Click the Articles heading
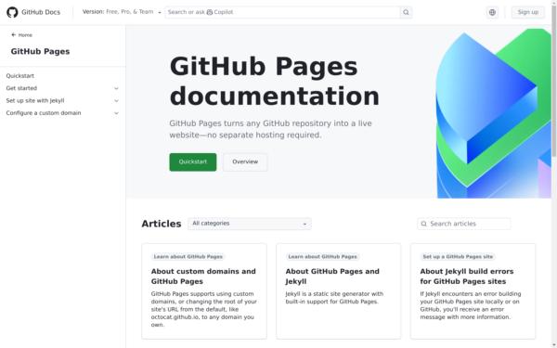The image size is (557, 348). pos(162,224)
